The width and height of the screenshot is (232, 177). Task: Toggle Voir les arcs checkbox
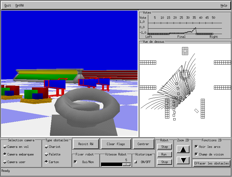coord(196,147)
